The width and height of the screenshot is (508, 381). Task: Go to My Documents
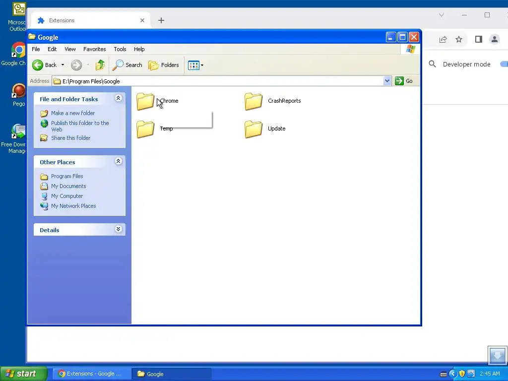click(x=68, y=187)
